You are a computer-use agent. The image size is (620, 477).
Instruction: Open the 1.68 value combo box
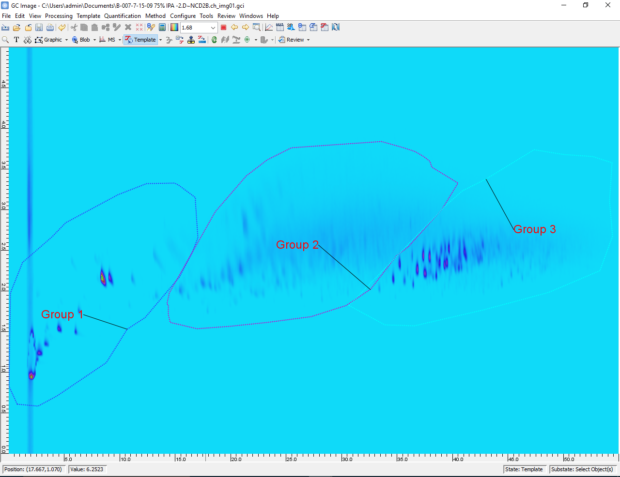[x=199, y=28]
